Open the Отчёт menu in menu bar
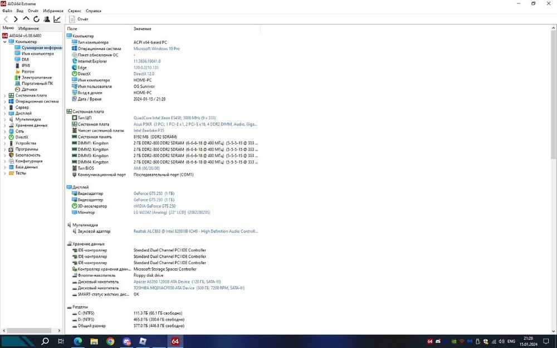This screenshot has width=557, height=348. coord(33,11)
